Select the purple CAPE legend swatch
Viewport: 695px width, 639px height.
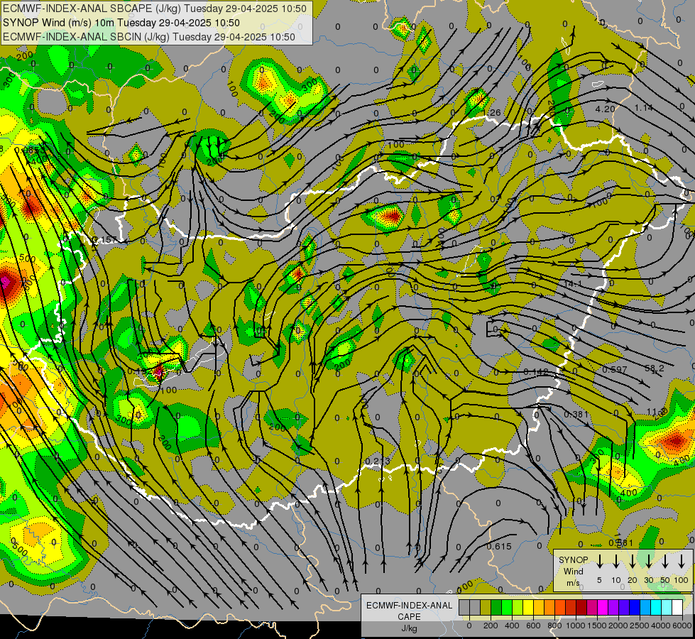(613, 607)
